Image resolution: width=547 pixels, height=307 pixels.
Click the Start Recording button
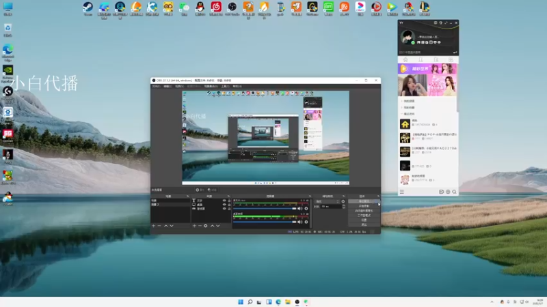(x=364, y=206)
